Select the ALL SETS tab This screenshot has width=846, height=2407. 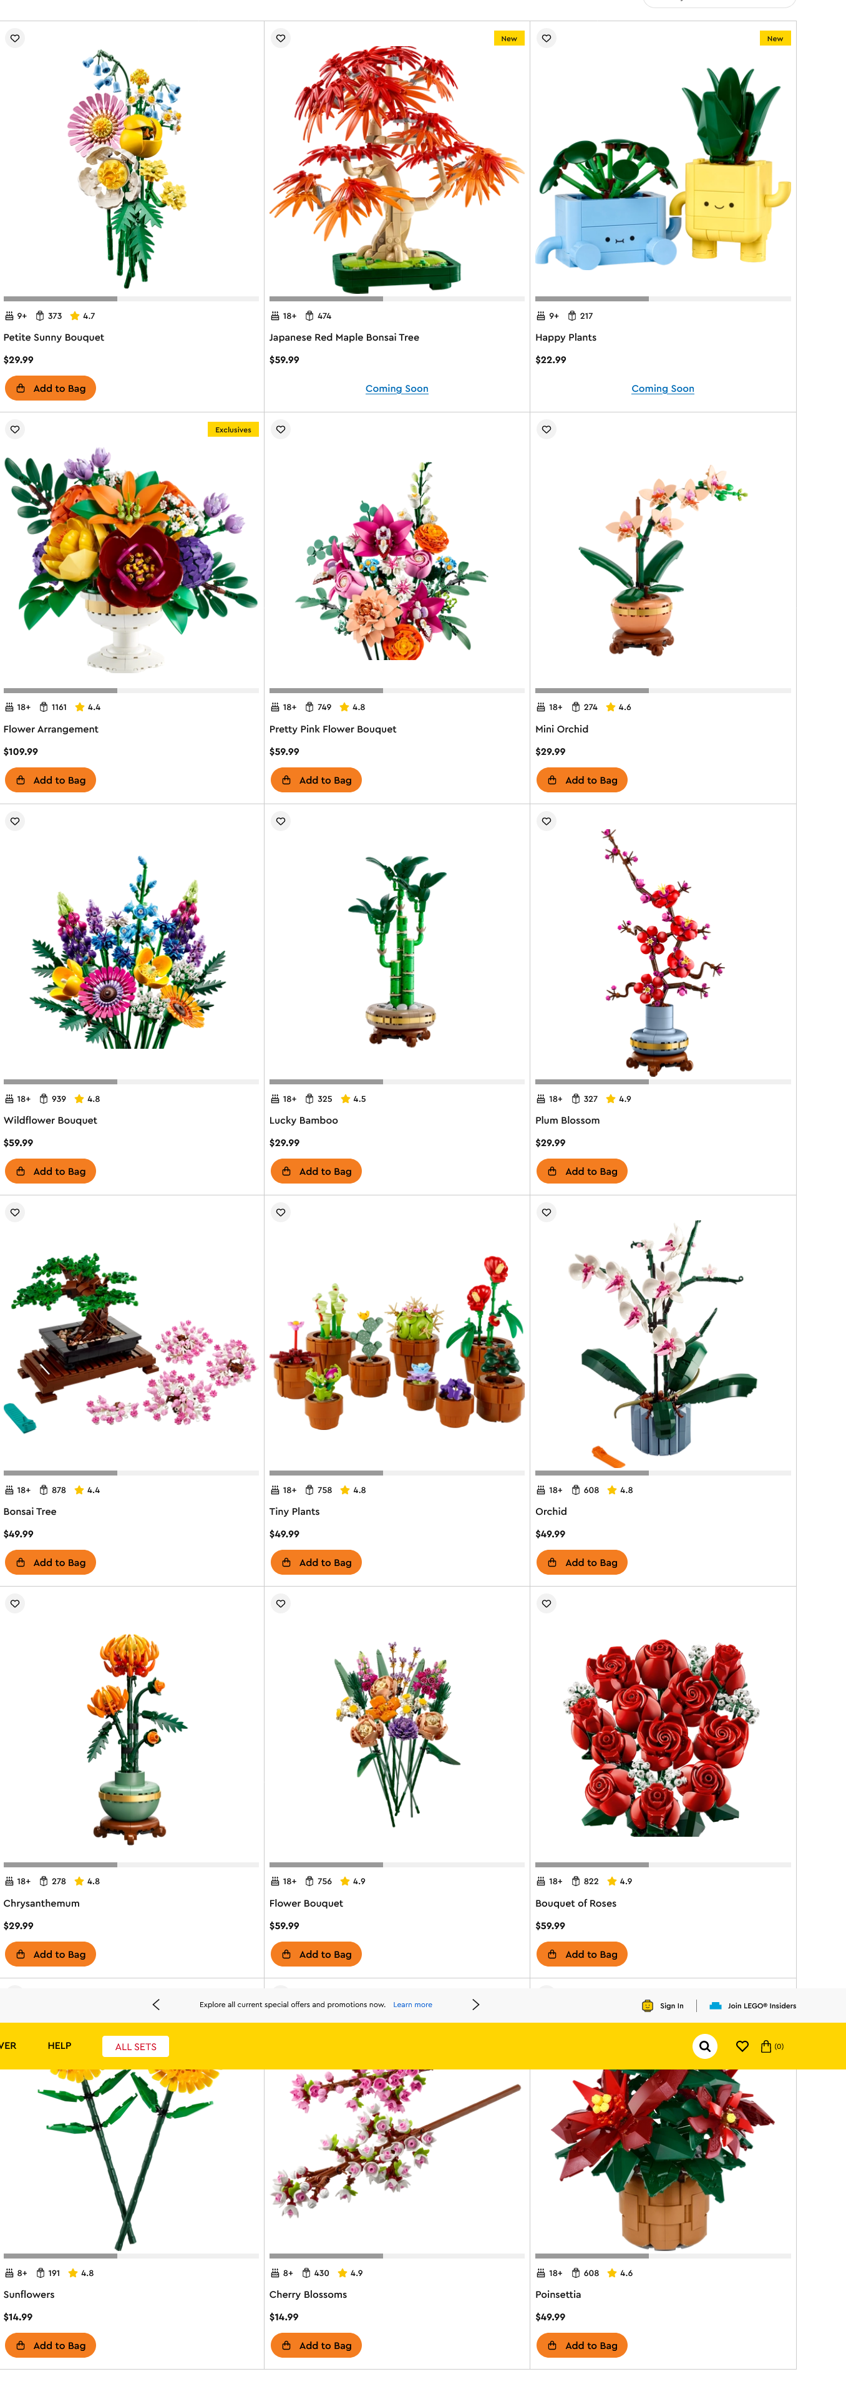(135, 2046)
